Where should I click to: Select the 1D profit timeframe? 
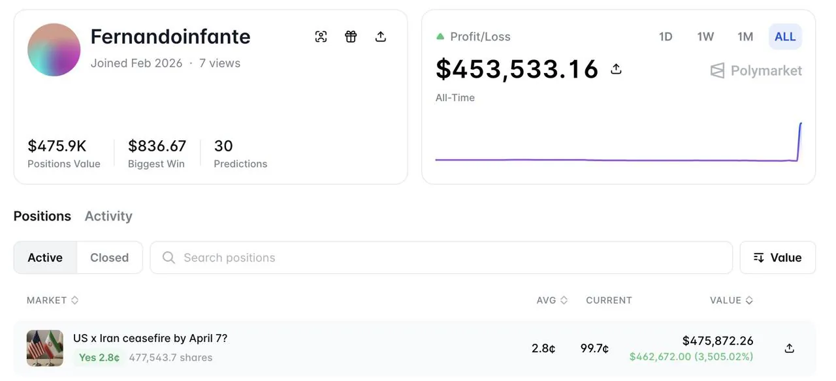[x=666, y=37]
